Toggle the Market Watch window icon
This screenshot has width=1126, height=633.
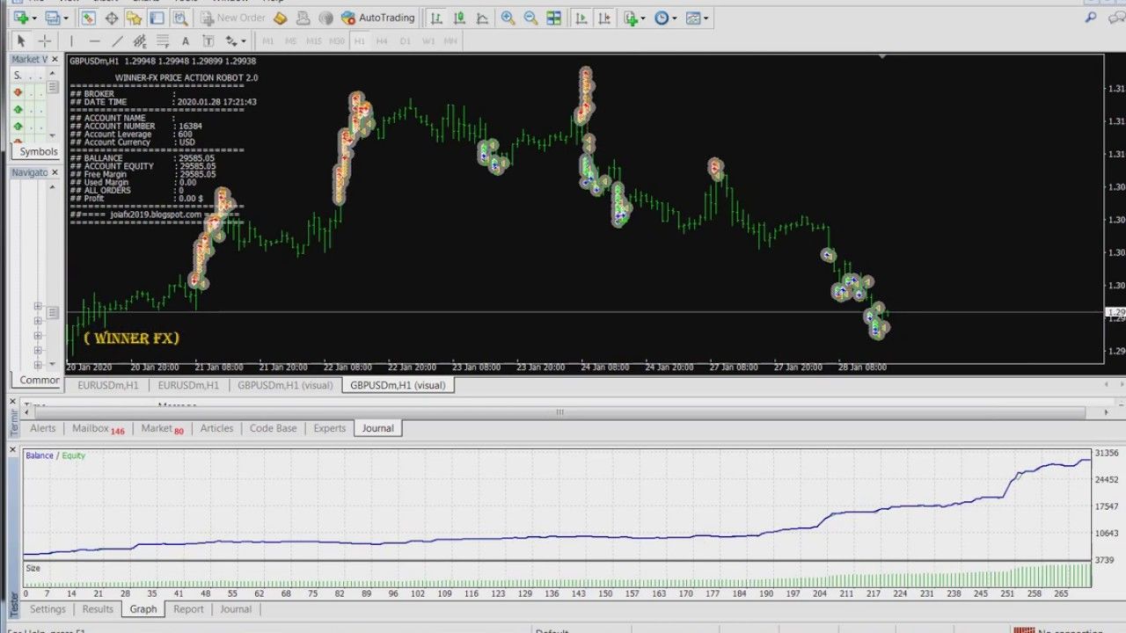[x=88, y=18]
